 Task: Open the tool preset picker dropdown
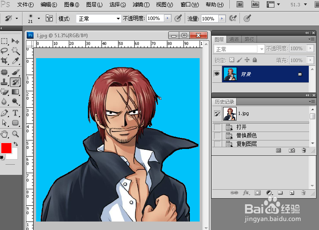(17, 19)
